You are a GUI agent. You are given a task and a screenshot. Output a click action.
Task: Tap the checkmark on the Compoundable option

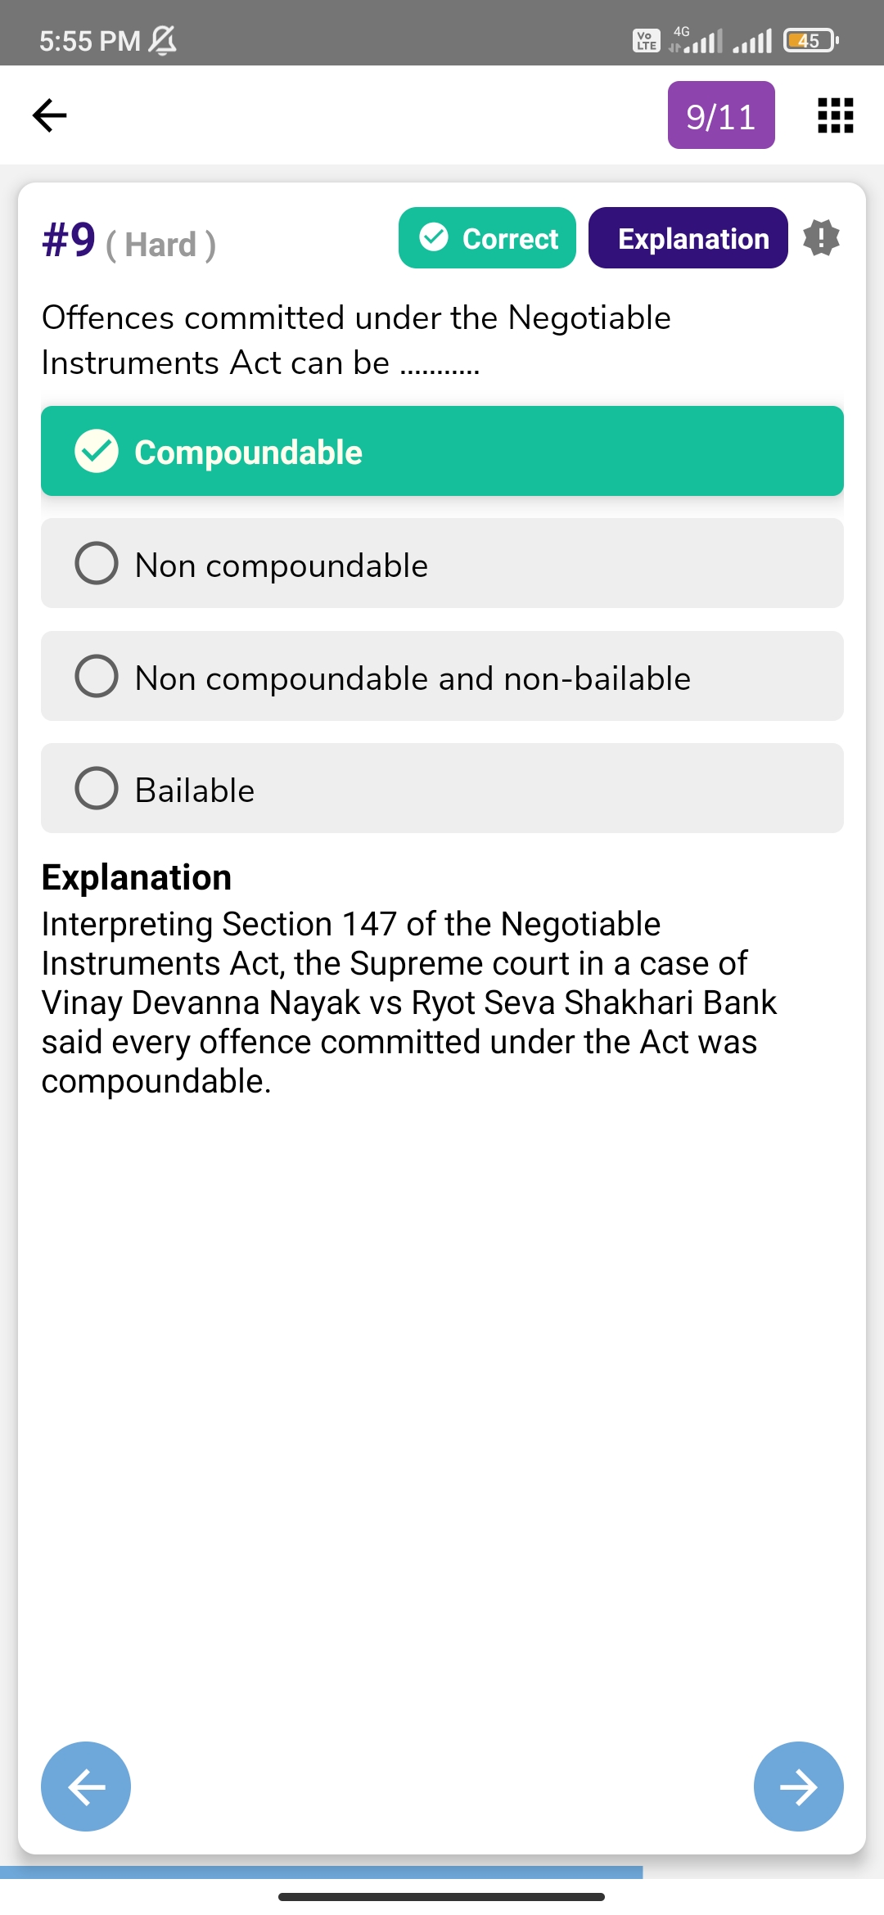pyautogui.click(x=97, y=451)
